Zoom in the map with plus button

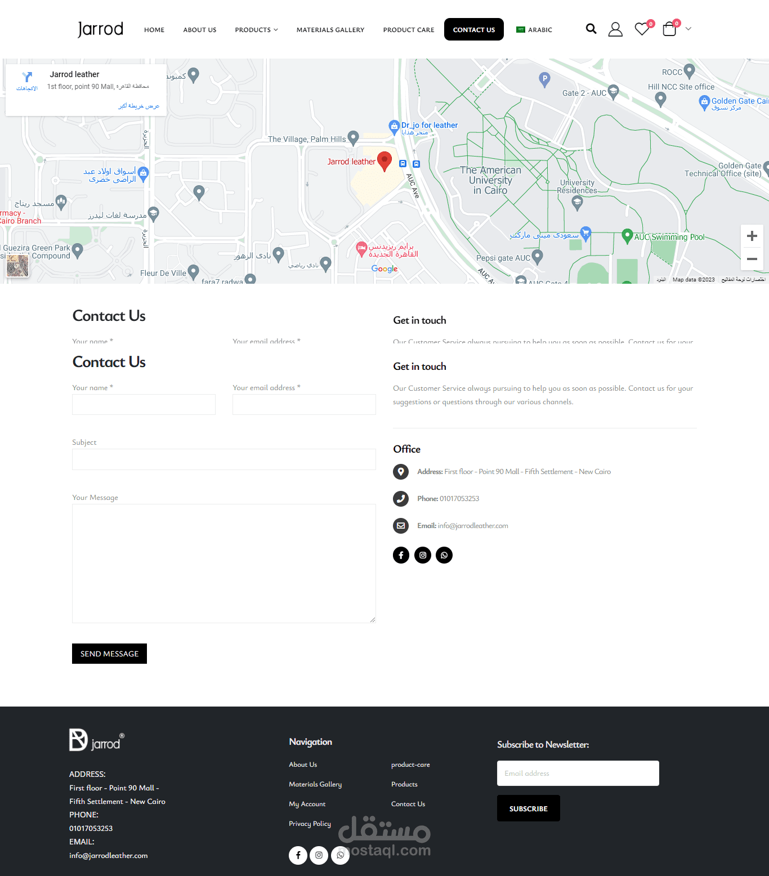point(752,236)
